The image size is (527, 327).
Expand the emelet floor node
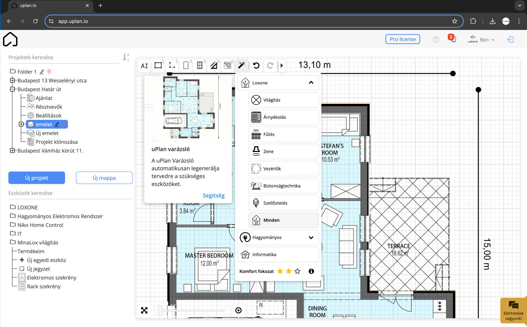pos(21,124)
